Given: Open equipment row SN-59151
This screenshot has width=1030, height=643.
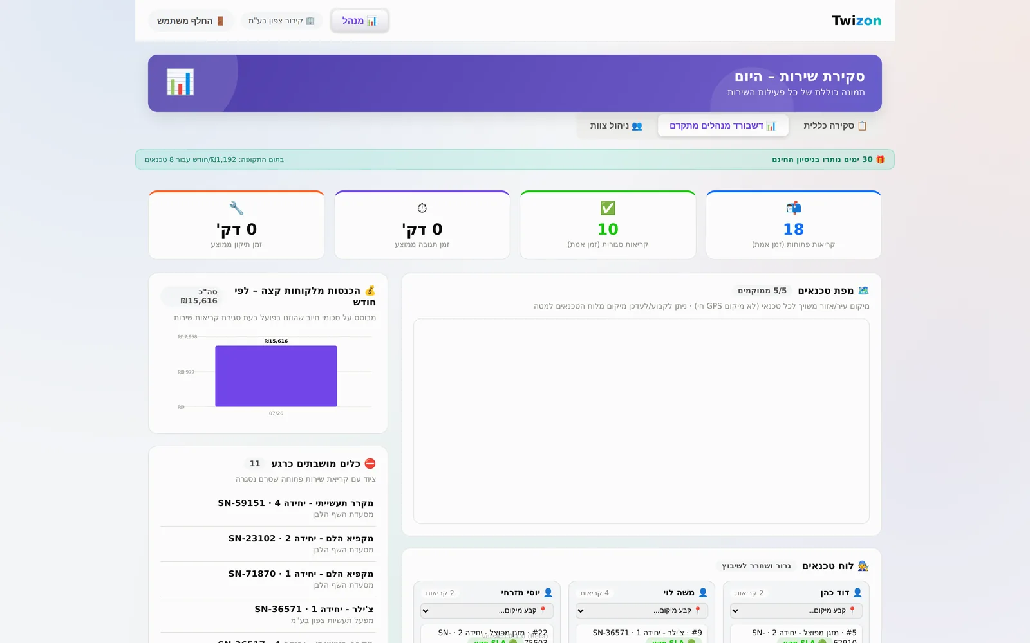Looking at the screenshot, I should tap(268, 509).
